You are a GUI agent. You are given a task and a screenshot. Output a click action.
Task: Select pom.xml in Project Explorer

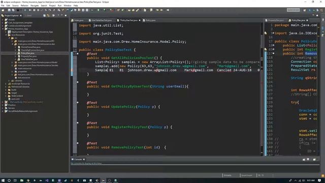15,99
